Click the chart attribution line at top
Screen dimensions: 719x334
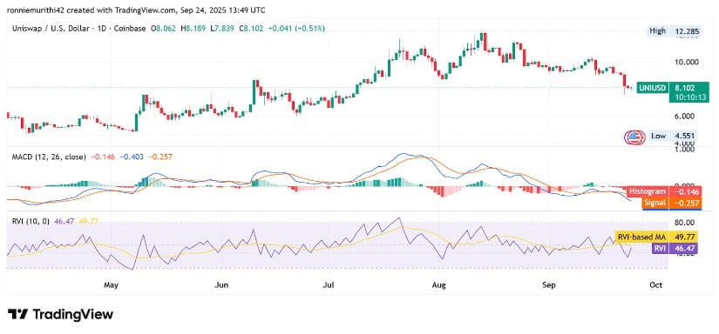point(136,10)
